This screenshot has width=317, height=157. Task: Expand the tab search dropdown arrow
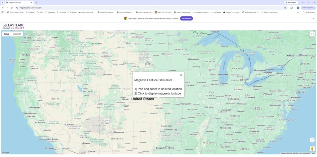(x=2, y=2)
